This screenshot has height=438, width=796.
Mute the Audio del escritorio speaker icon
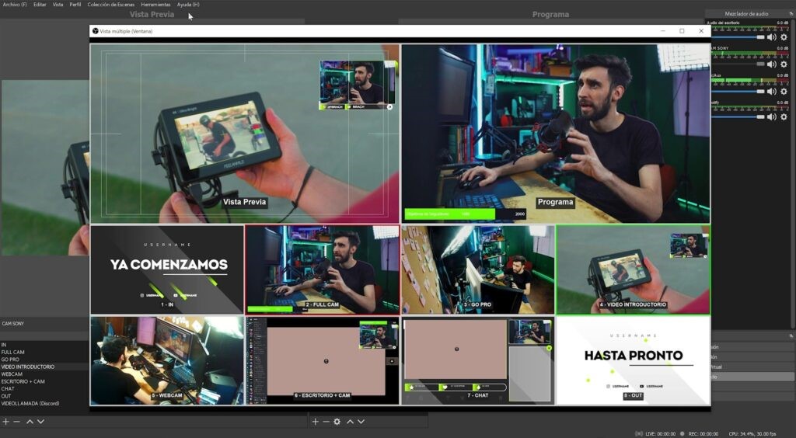coord(772,37)
